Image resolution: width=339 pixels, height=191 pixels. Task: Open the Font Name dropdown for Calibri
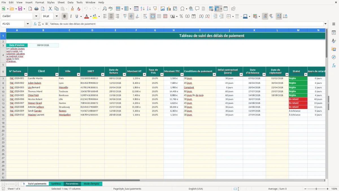pyautogui.click(x=36, y=16)
